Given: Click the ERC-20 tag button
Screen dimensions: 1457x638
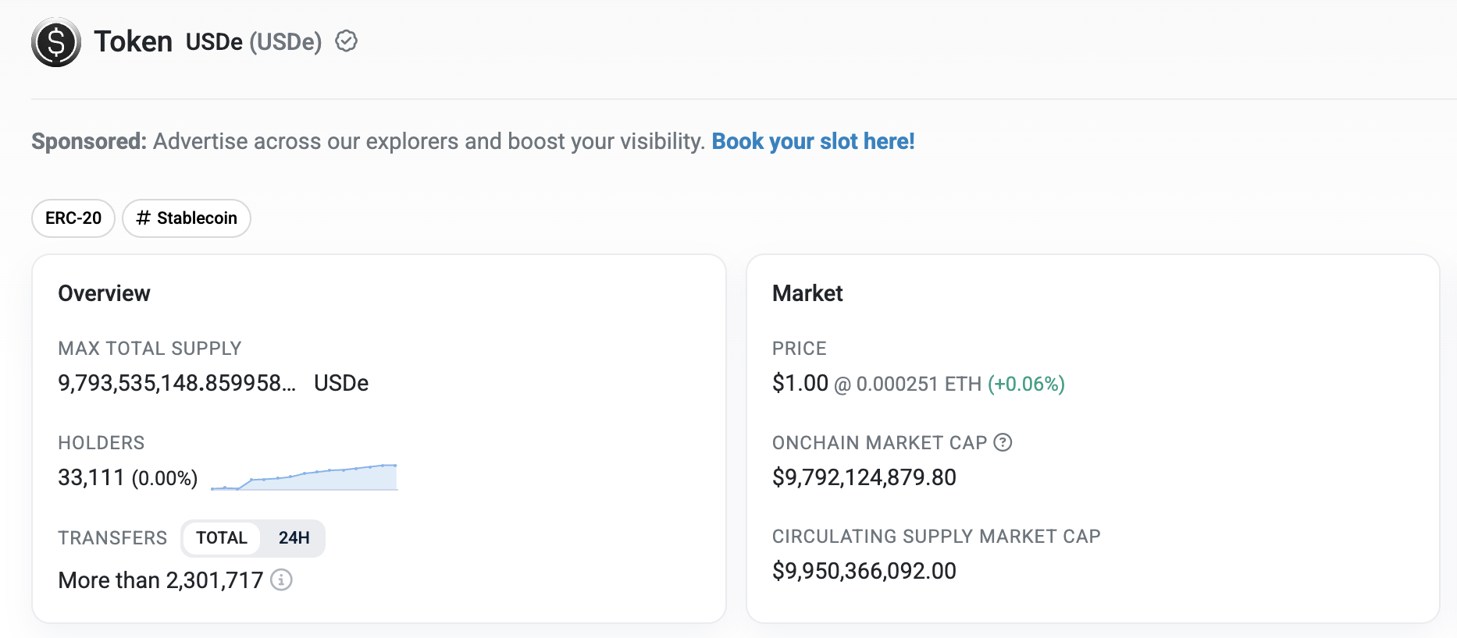Looking at the screenshot, I should (x=73, y=218).
